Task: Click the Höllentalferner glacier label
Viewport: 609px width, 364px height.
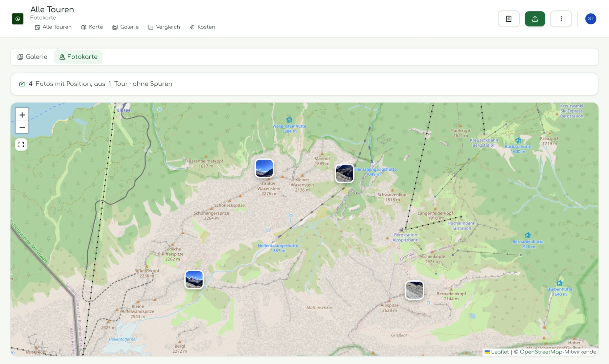Action: pyautogui.click(x=123, y=339)
